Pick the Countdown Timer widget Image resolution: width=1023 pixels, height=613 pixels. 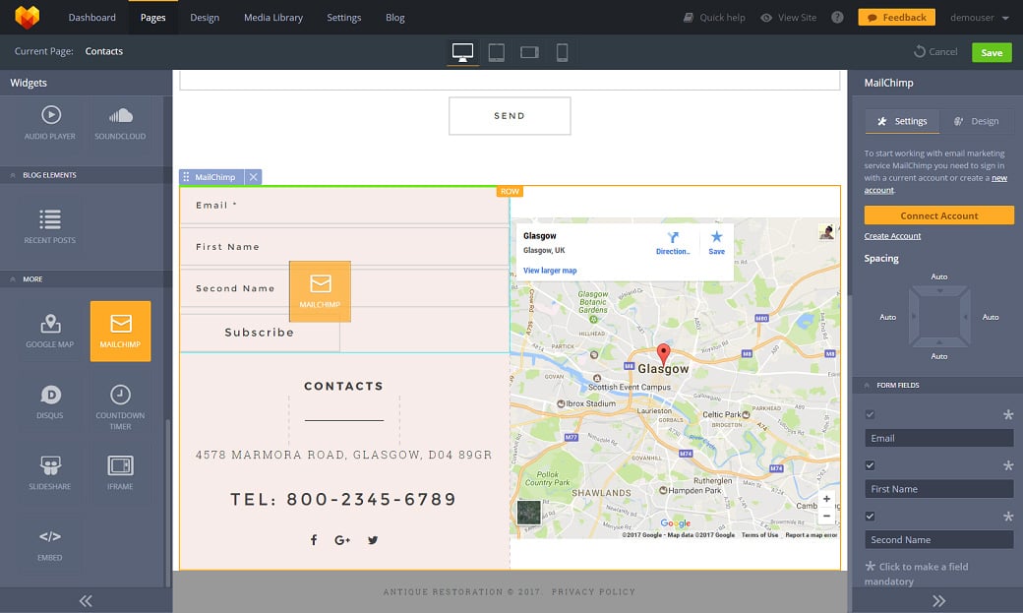pos(120,401)
